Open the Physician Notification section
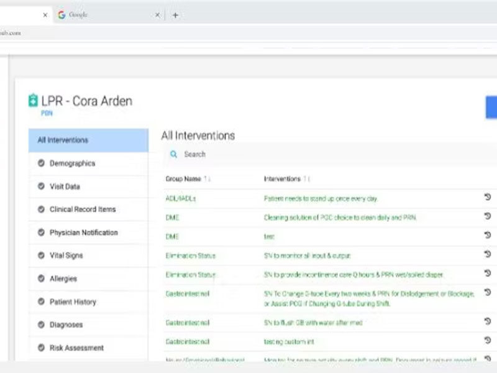The image size is (497, 373). pos(83,233)
